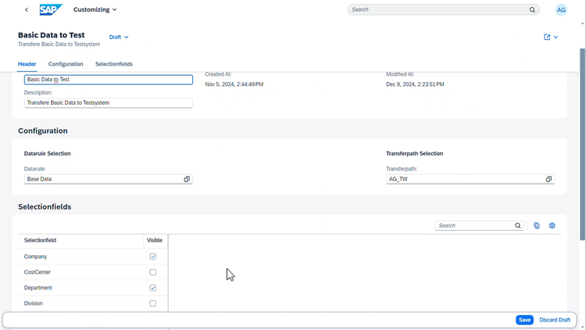Click the Visible column header
The height and width of the screenshot is (330, 586).
[x=155, y=240]
